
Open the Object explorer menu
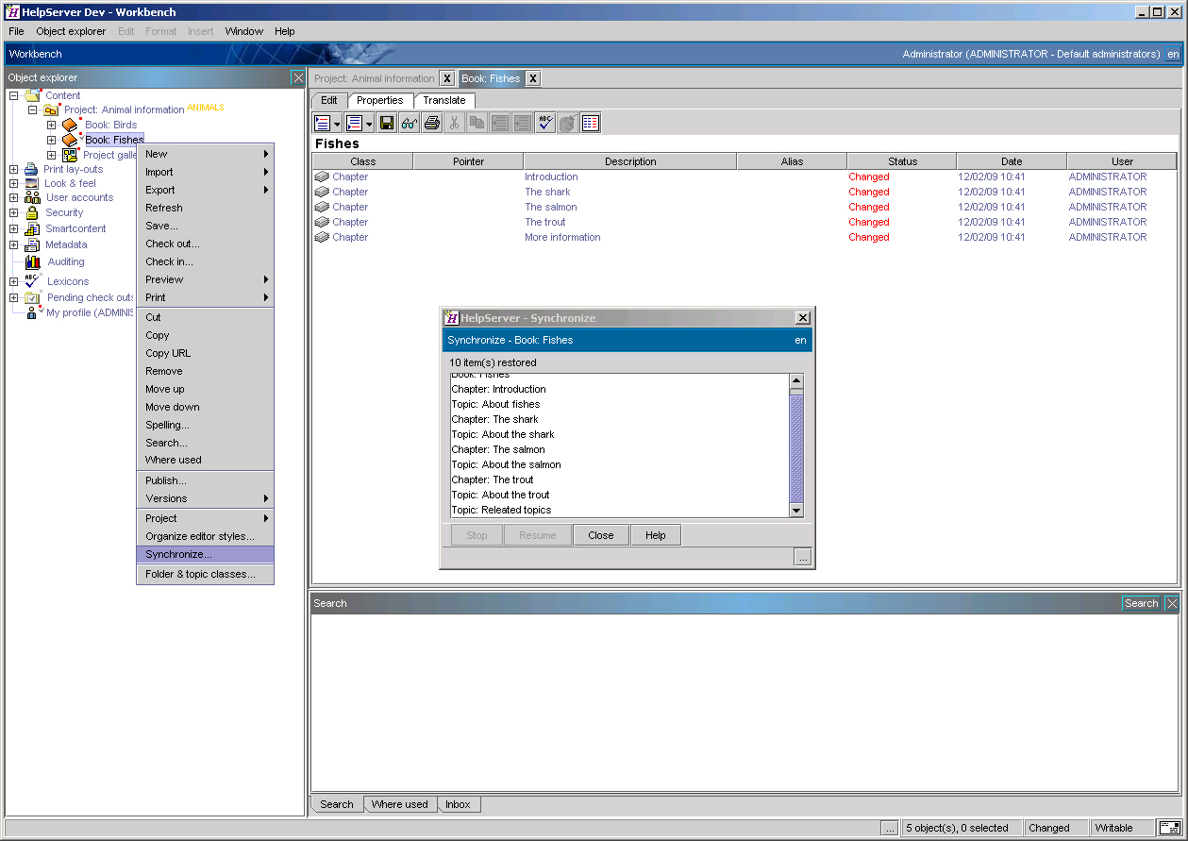pos(71,31)
